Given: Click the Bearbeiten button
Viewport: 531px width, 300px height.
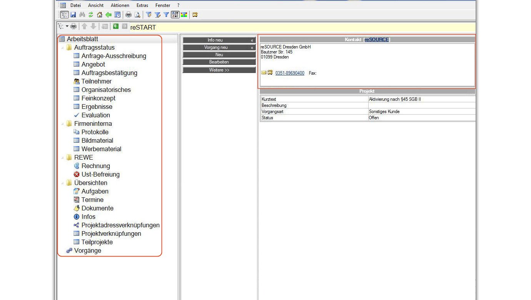Looking at the screenshot, I should point(219,62).
